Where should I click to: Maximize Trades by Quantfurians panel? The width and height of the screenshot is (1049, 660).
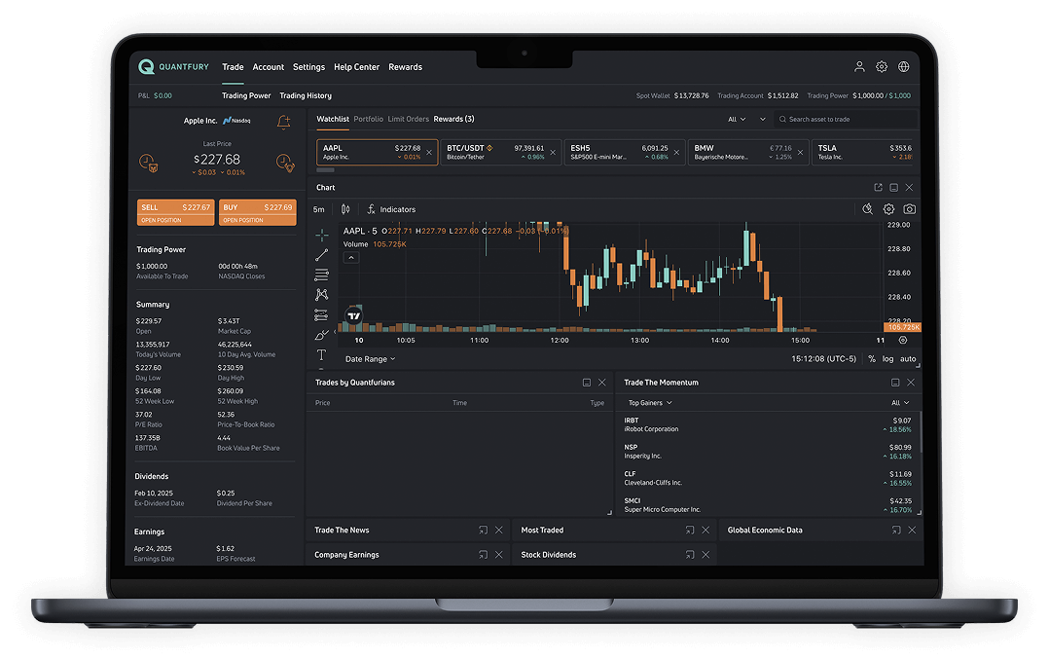click(x=587, y=383)
